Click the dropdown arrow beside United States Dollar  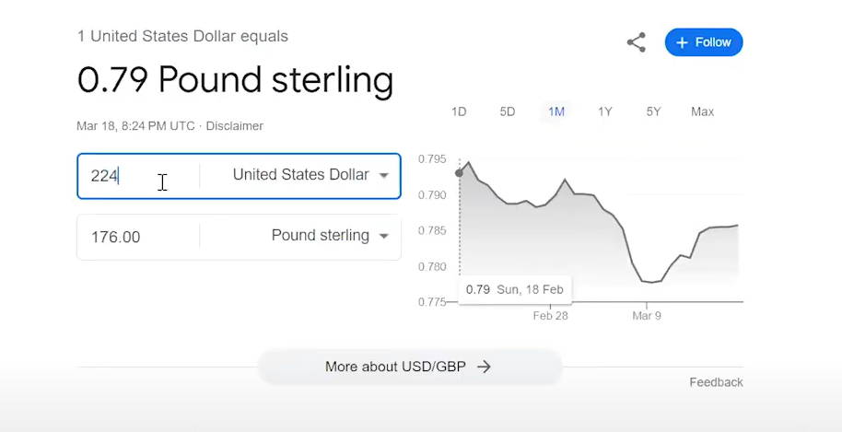[383, 176]
